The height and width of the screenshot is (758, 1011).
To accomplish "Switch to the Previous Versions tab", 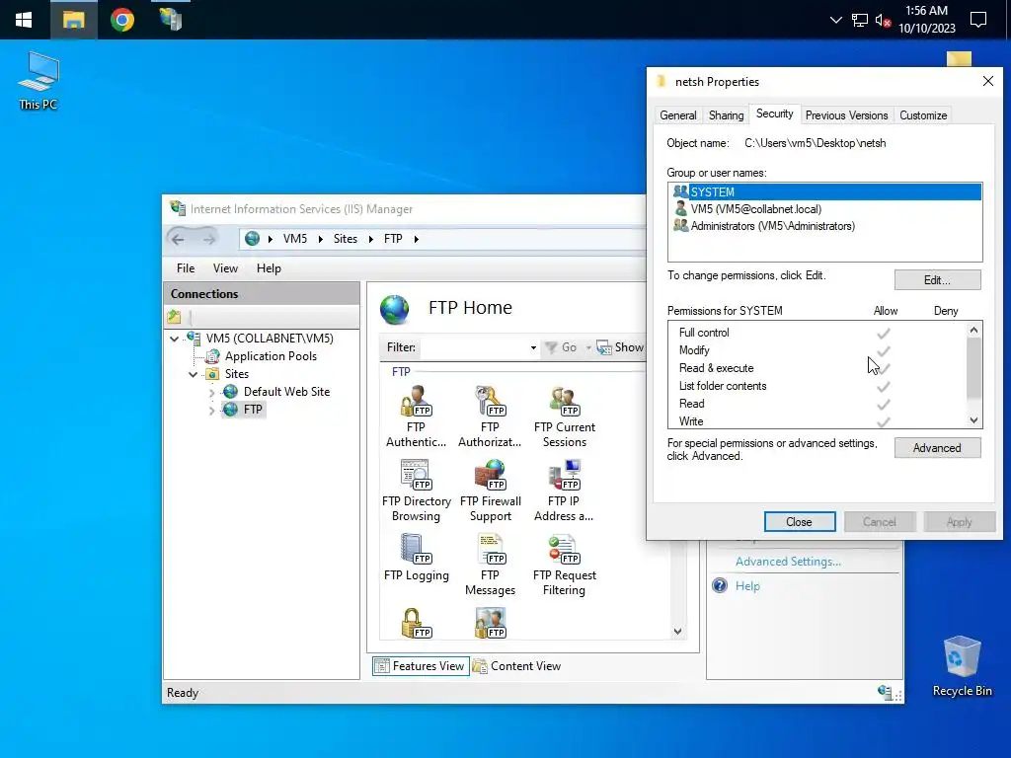I will tap(846, 115).
